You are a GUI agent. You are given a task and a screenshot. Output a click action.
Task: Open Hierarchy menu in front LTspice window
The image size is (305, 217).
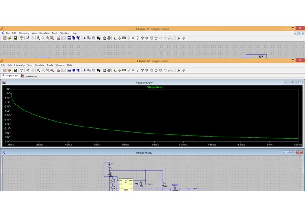click(x=19, y=65)
